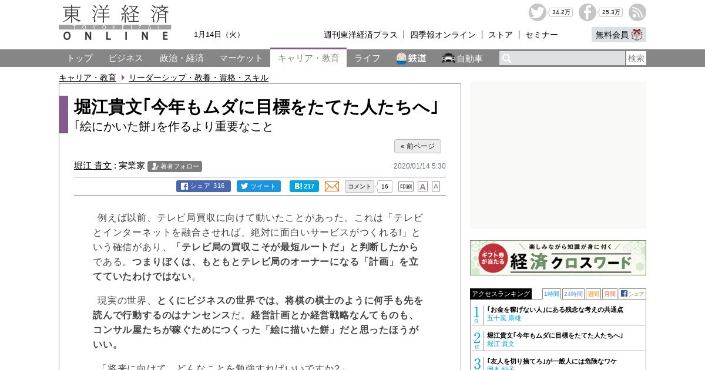
Task: Click the article date 2020/01/14 5:30
Action: click(419, 166)
